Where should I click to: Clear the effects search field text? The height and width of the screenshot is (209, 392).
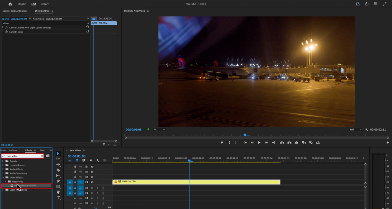(x=42, y=156)
